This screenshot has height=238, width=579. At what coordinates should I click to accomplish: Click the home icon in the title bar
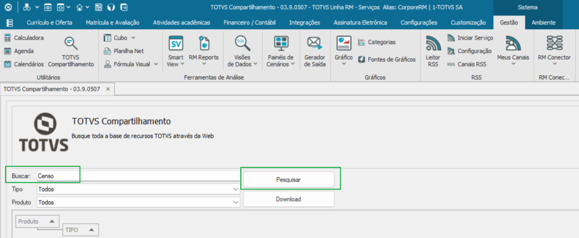[x=79, y=7]
